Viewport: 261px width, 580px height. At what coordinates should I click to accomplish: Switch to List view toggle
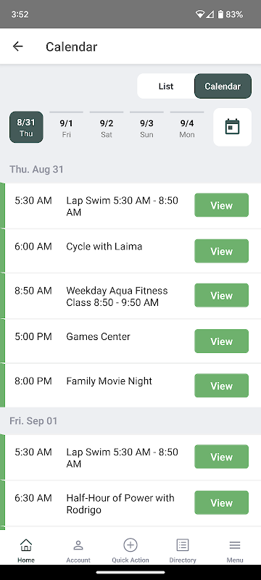click(x=166, y=86)
